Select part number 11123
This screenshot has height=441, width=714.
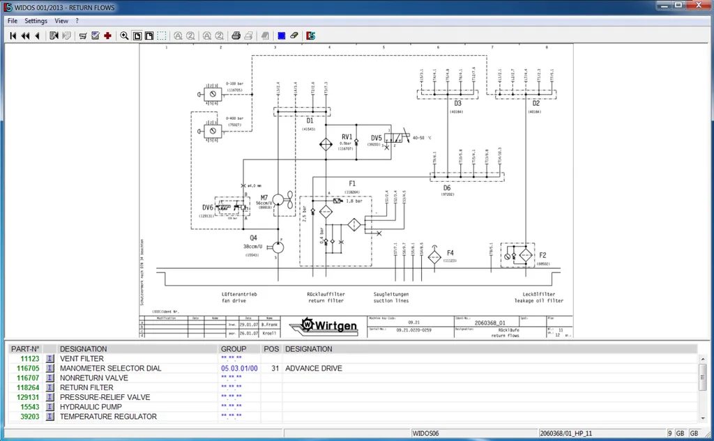click(x=30, y=359)
